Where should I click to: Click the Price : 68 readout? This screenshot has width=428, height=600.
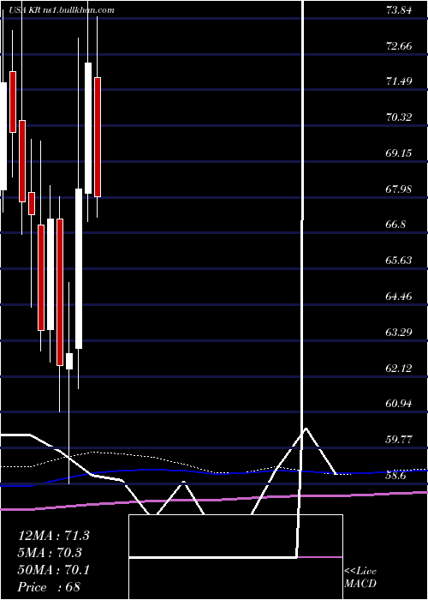tap(49, 587)
